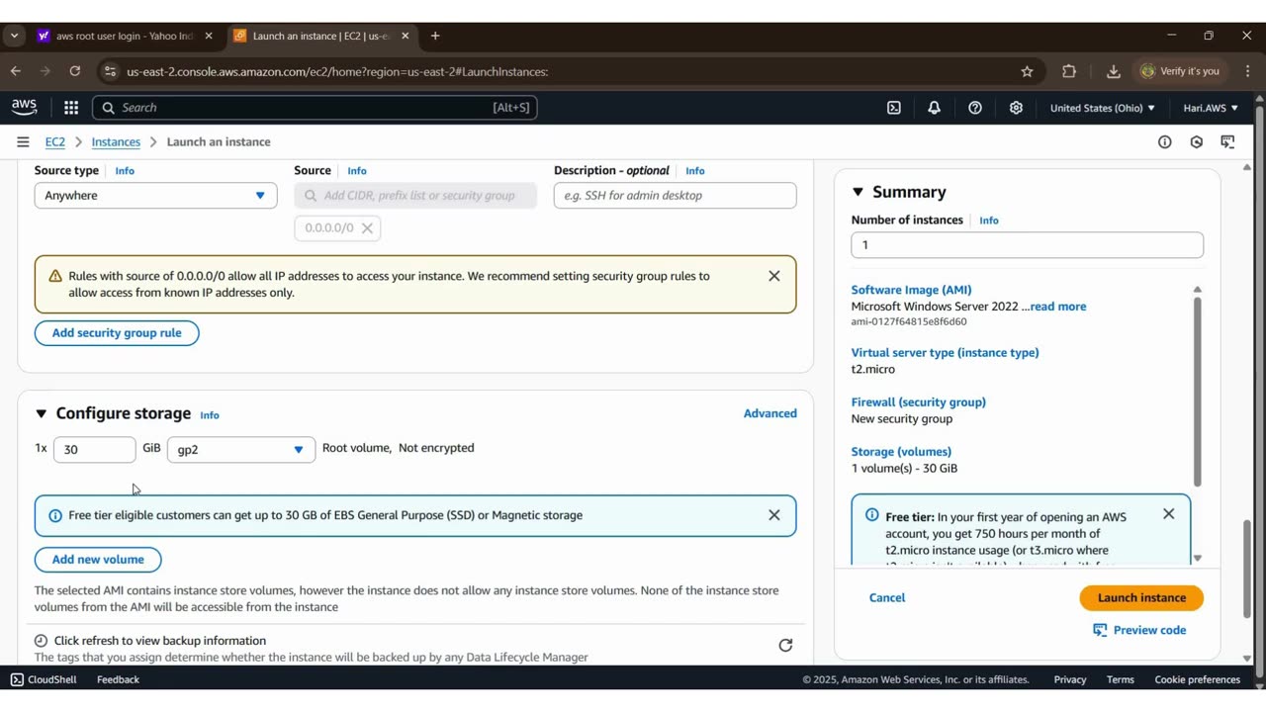Viewport: 1266px width, 712px height.
Task: Go back in browser history
Action: click(x=15, y=71)
